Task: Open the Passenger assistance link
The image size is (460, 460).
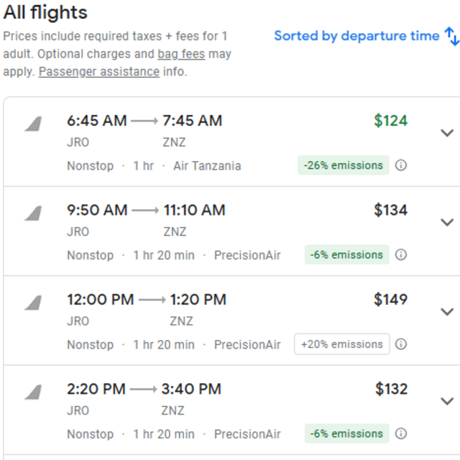Action: pos(99,72)
